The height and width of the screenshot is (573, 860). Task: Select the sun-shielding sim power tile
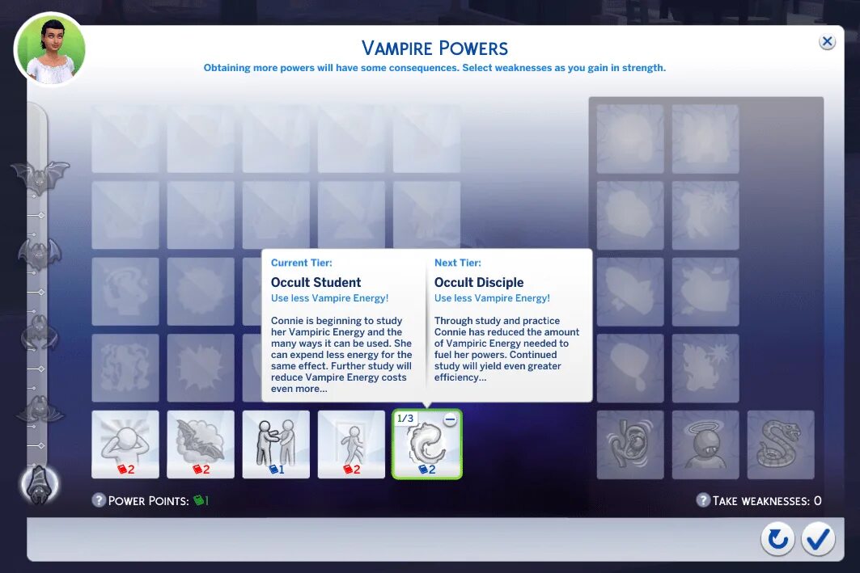pos(125,444)
